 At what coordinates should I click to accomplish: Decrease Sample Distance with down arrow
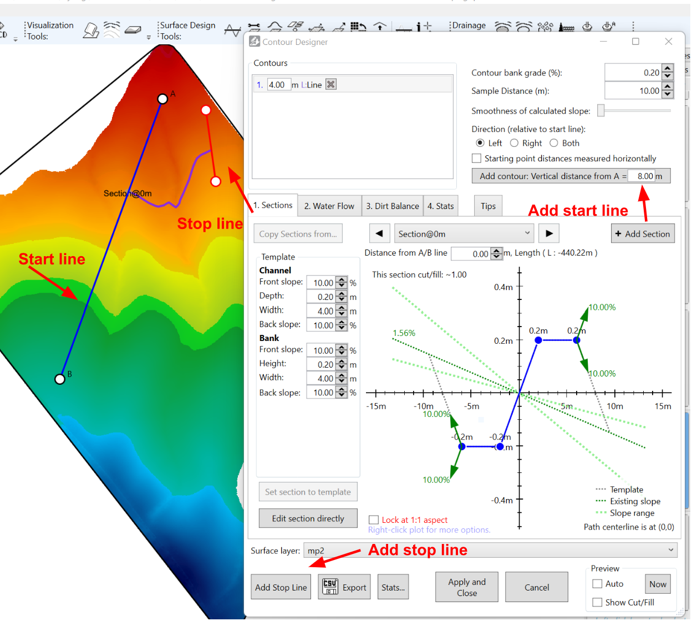(x=668, y=94)
